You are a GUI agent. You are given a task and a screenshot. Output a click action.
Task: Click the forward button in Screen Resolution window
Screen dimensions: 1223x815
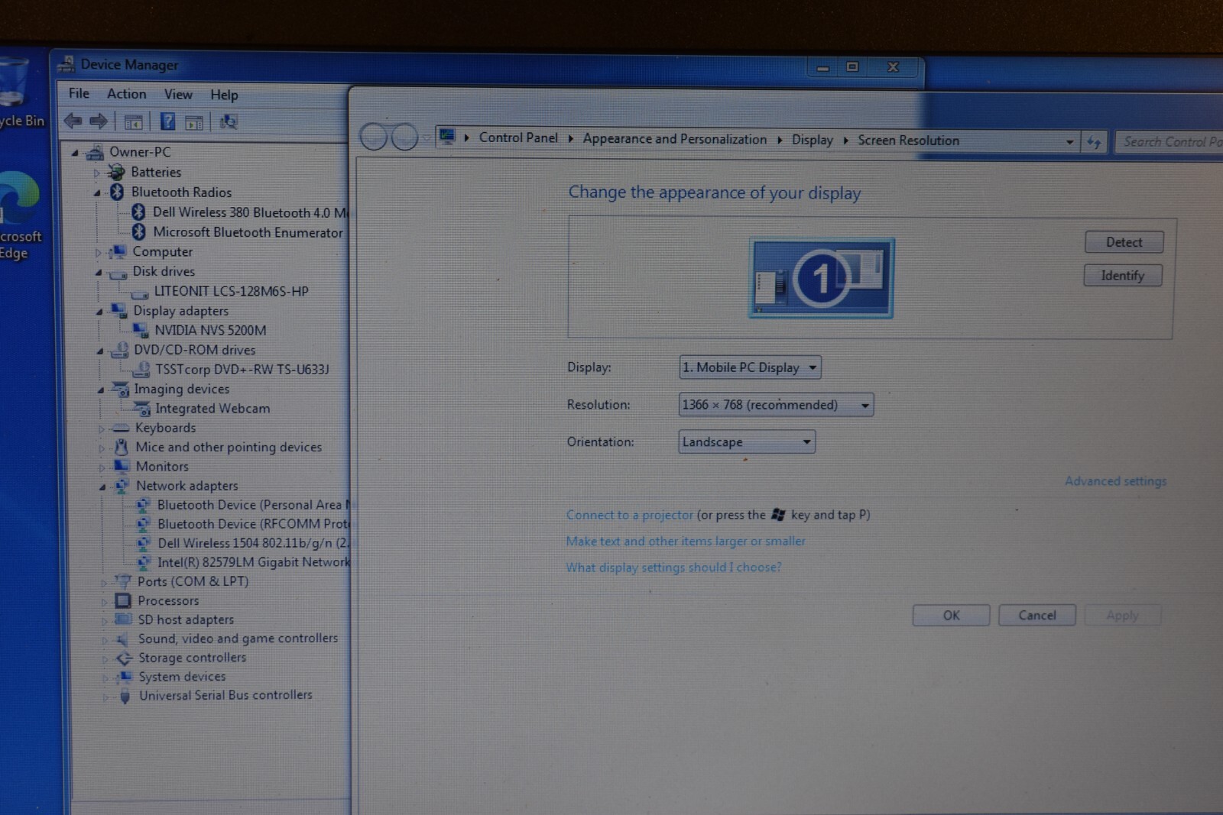(404, 137)
